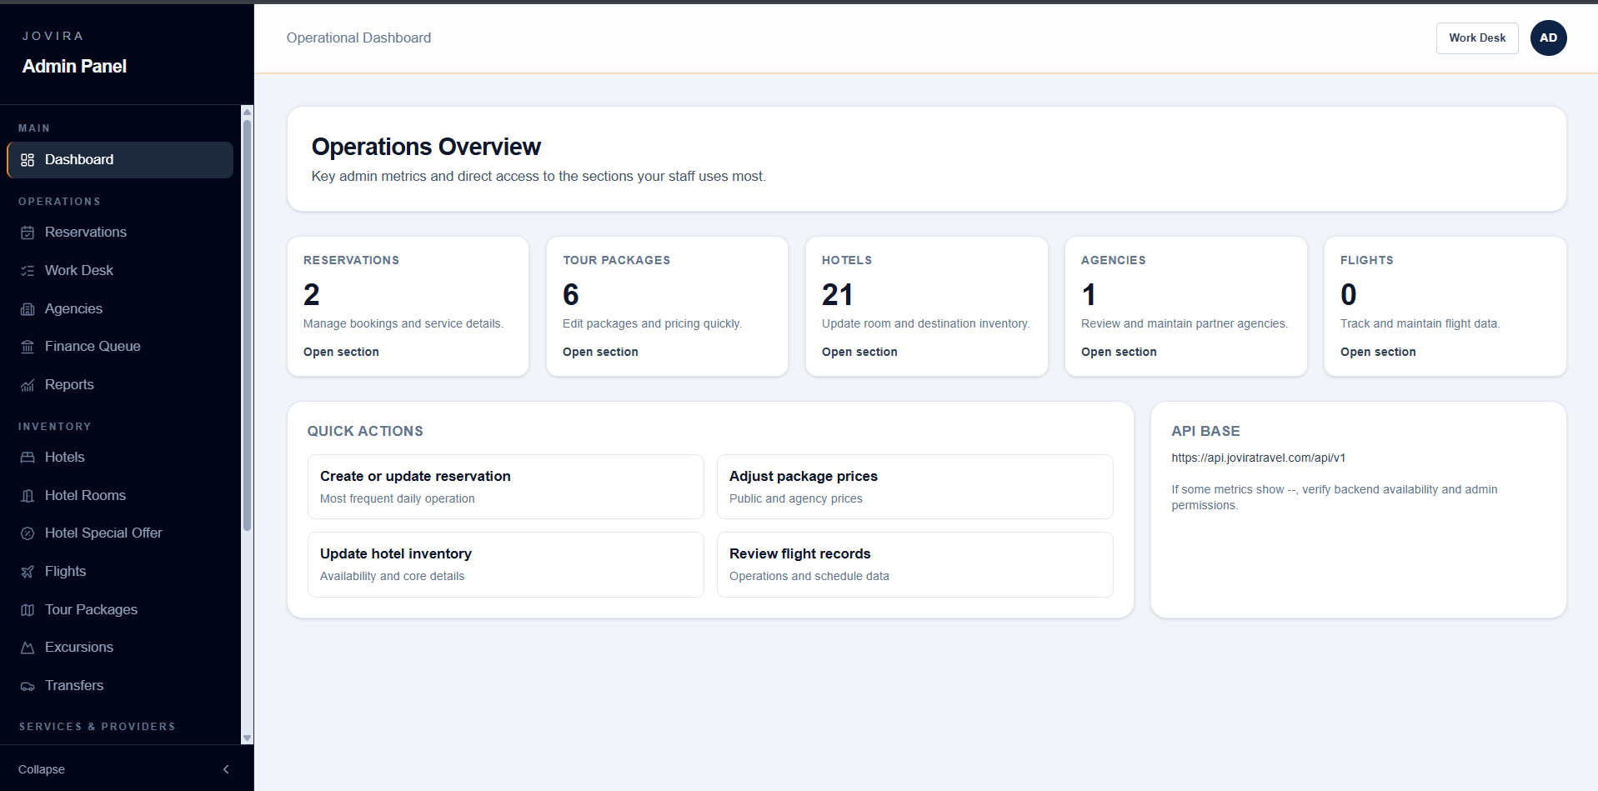This screenshot has width=1598, height=791.
Task: Click the Tour Packages count value 6
Action: [x=570, y=295]
